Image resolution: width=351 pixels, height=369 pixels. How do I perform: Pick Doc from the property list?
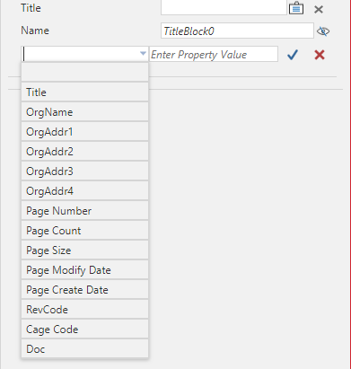[85, 348]
